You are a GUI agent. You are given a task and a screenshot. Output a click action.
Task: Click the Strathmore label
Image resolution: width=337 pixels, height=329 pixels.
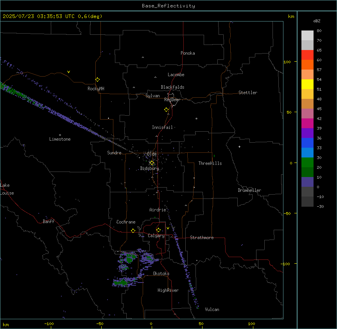pos(202,238)
